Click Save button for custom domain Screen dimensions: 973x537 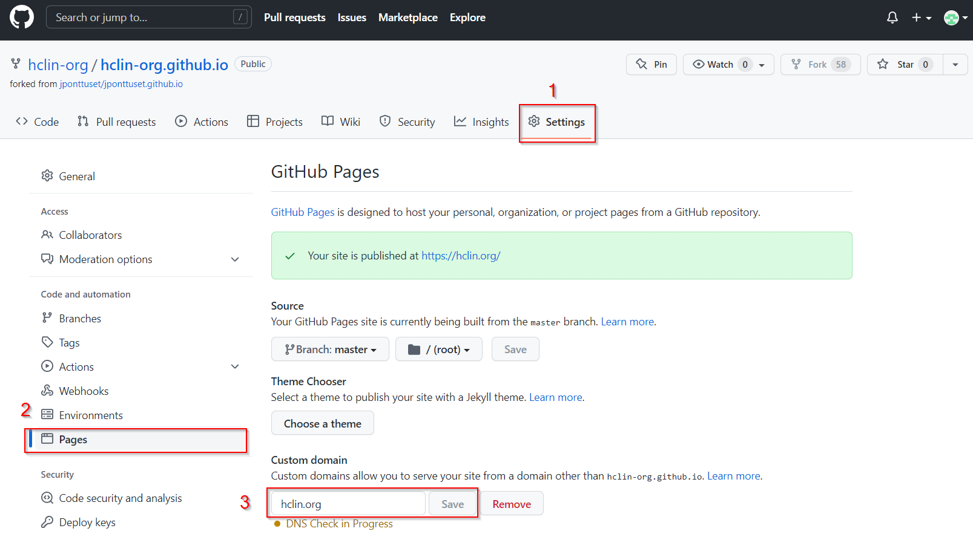coord(452,504)
